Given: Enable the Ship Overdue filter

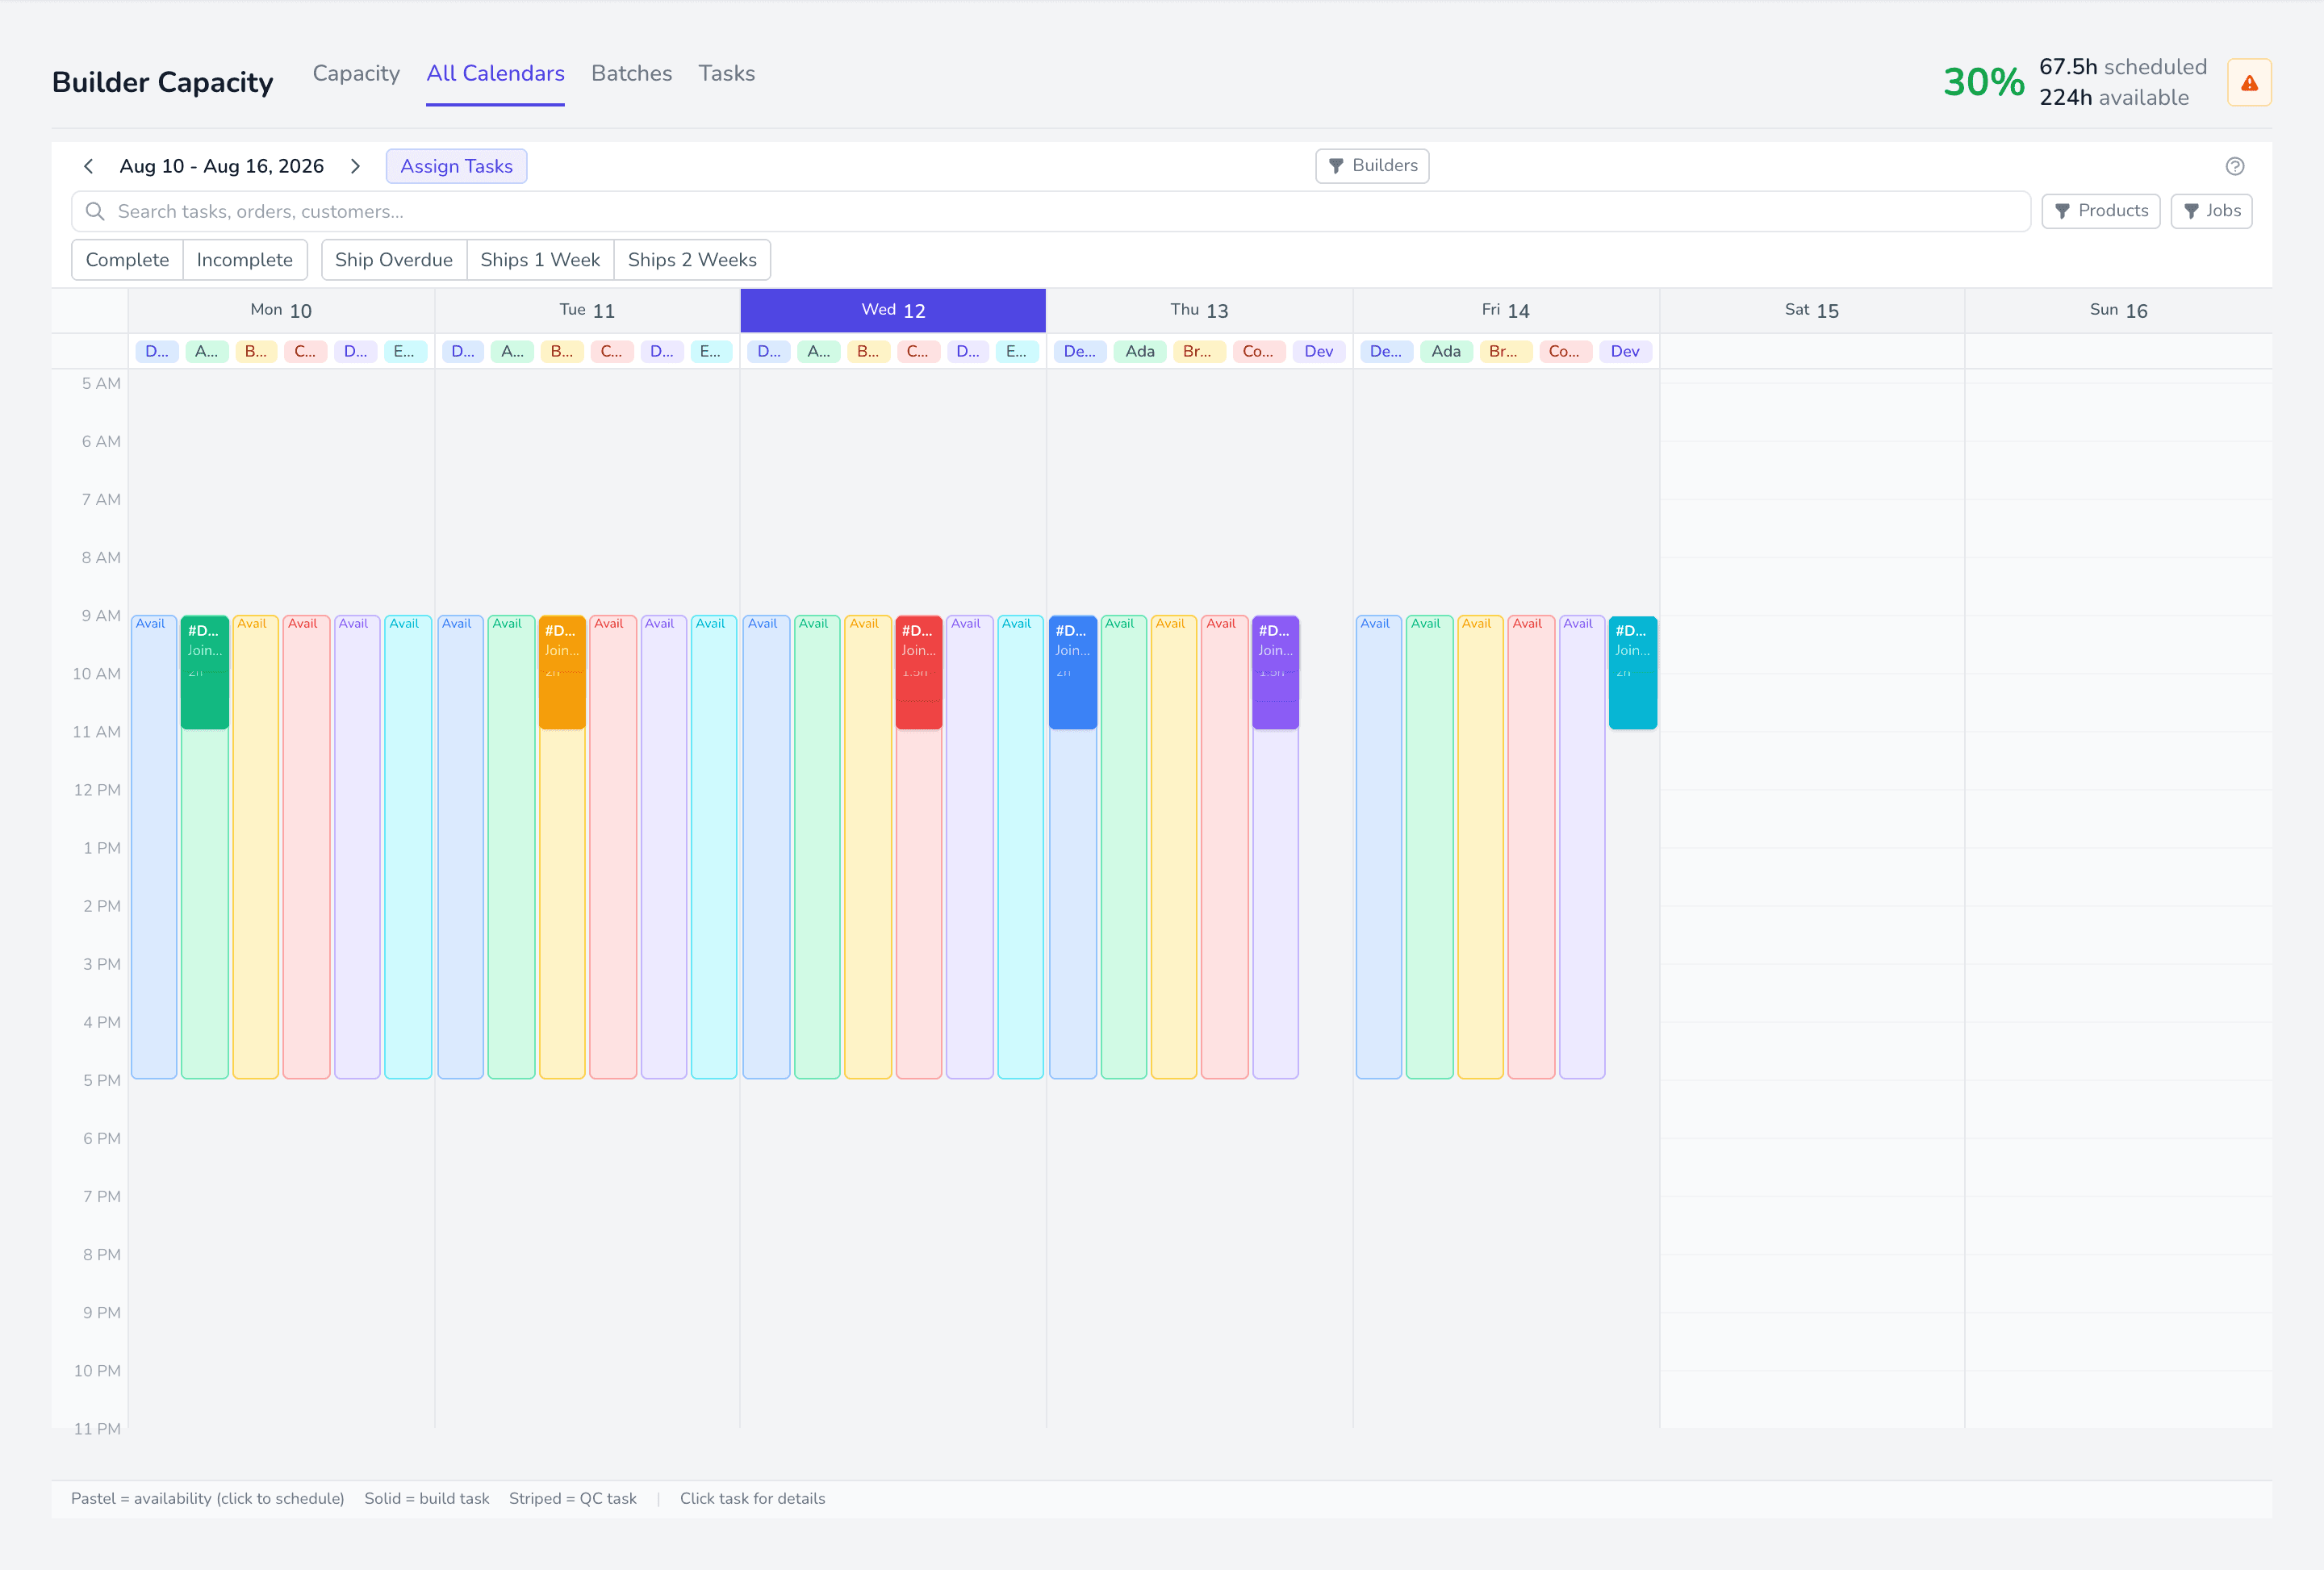Looking at the screenshot, I should [x=394, y=260].
